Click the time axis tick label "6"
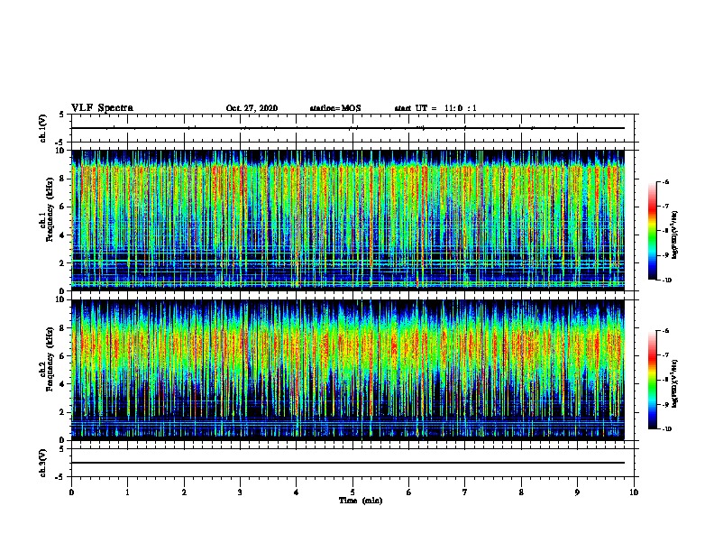This screenshot has width=714, height=552. (409, 492)
